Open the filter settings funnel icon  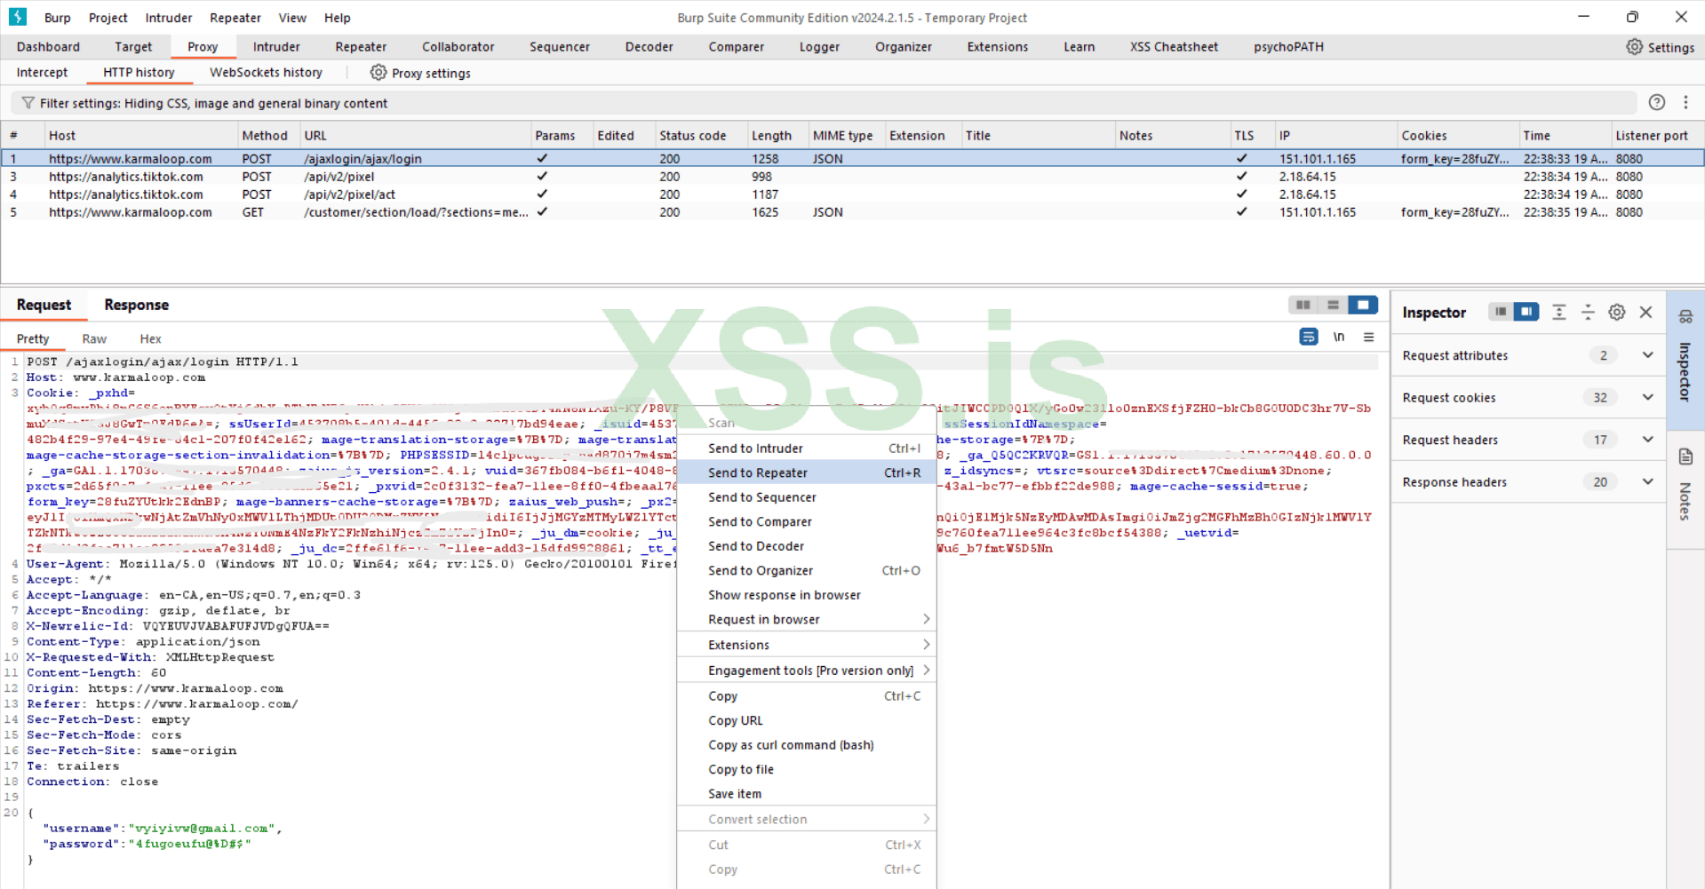(x=28, y=103)
